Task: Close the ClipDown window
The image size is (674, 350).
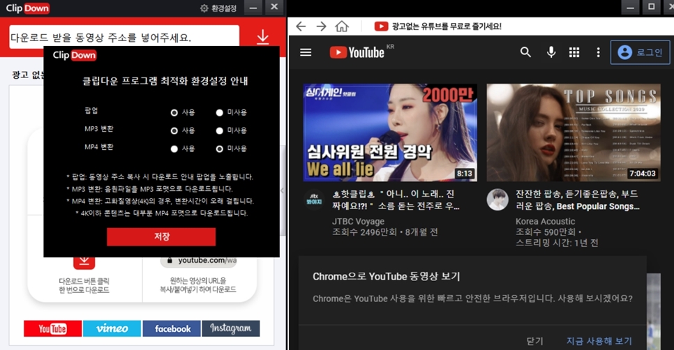Action: click(x=274, y=7)
